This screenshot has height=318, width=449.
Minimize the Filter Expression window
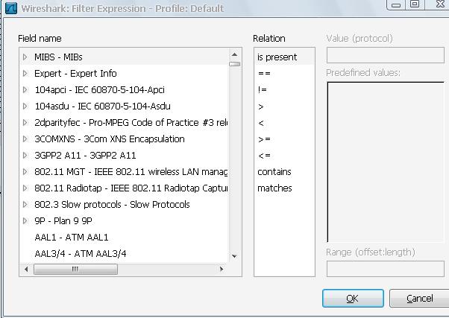point(396,5)
